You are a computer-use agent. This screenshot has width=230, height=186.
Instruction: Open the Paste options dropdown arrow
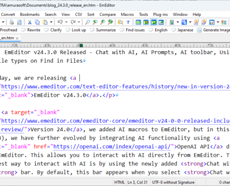(51, 22)
